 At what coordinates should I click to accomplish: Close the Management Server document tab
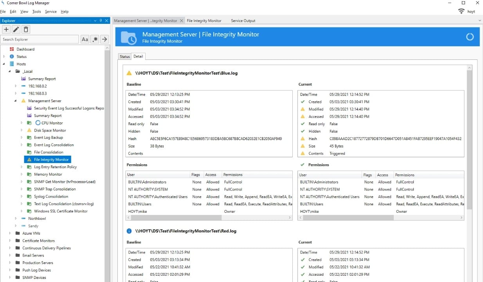(x=181, y=21)
